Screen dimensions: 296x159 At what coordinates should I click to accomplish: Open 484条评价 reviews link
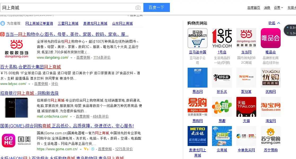[x=101, y=117]
